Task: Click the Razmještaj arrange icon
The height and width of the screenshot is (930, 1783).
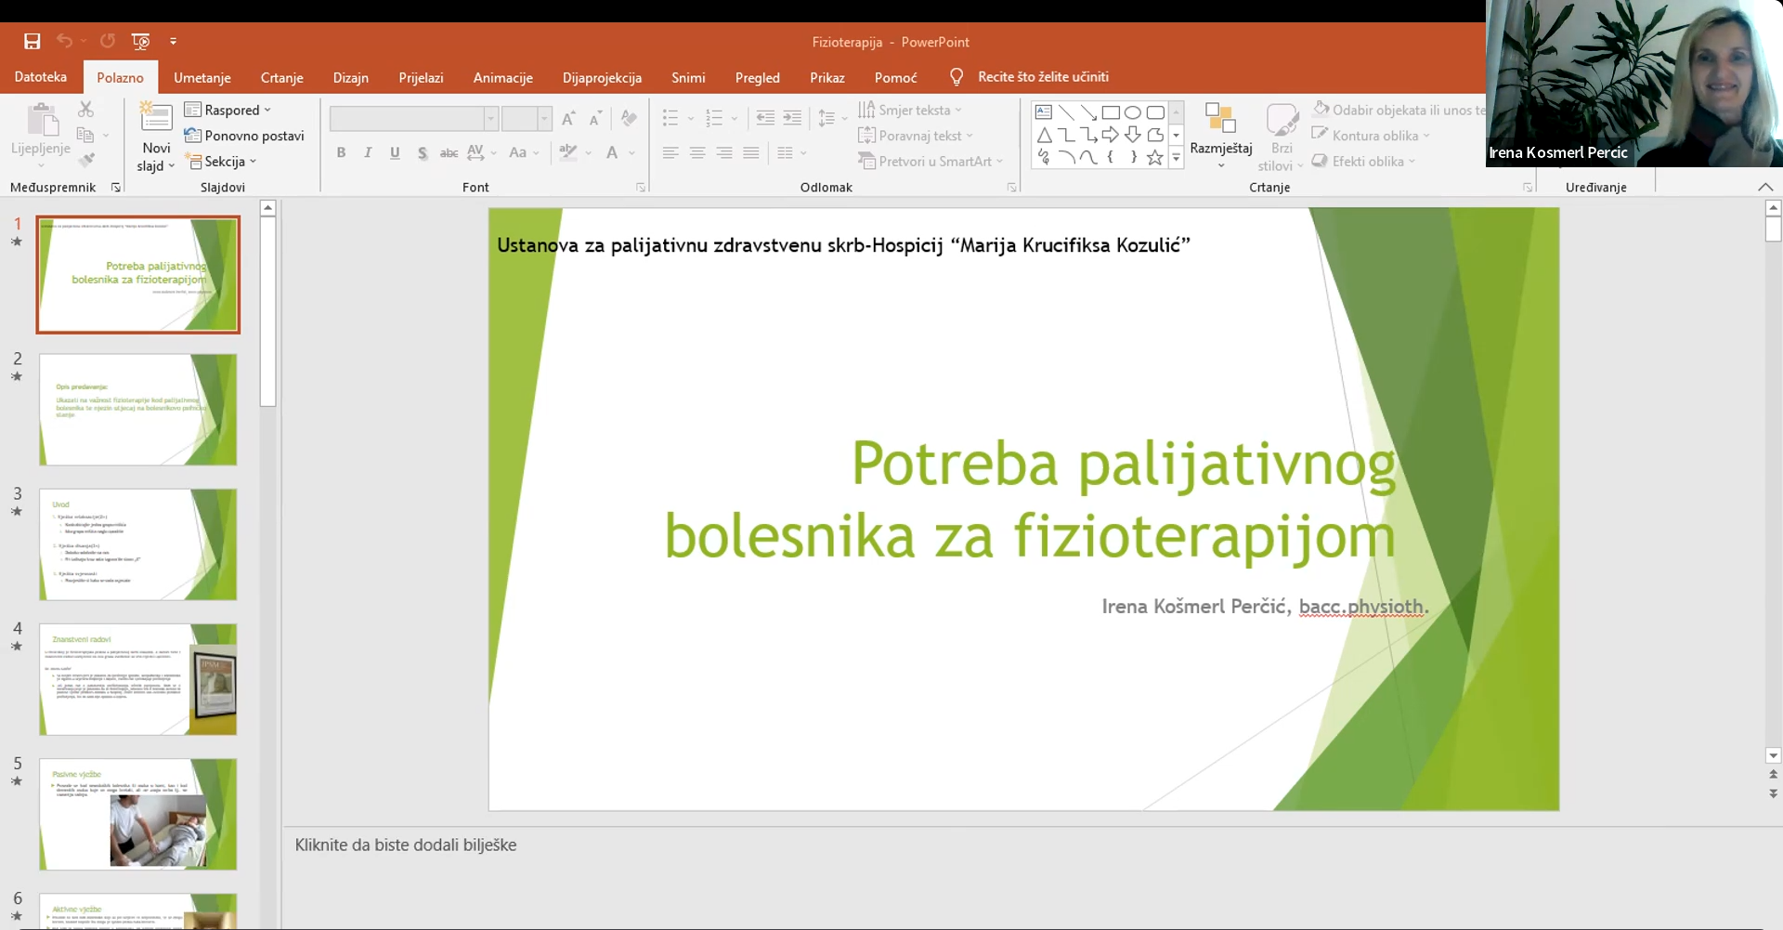Action: click(x=1220, y=119)
